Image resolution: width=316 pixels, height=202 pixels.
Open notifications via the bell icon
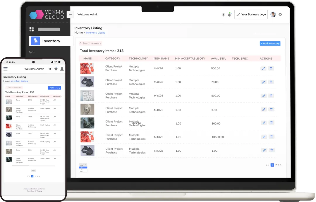point(229,14)
